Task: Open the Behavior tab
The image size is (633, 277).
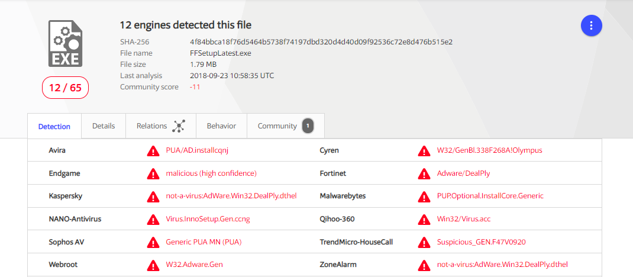Action: pos(221,126)
